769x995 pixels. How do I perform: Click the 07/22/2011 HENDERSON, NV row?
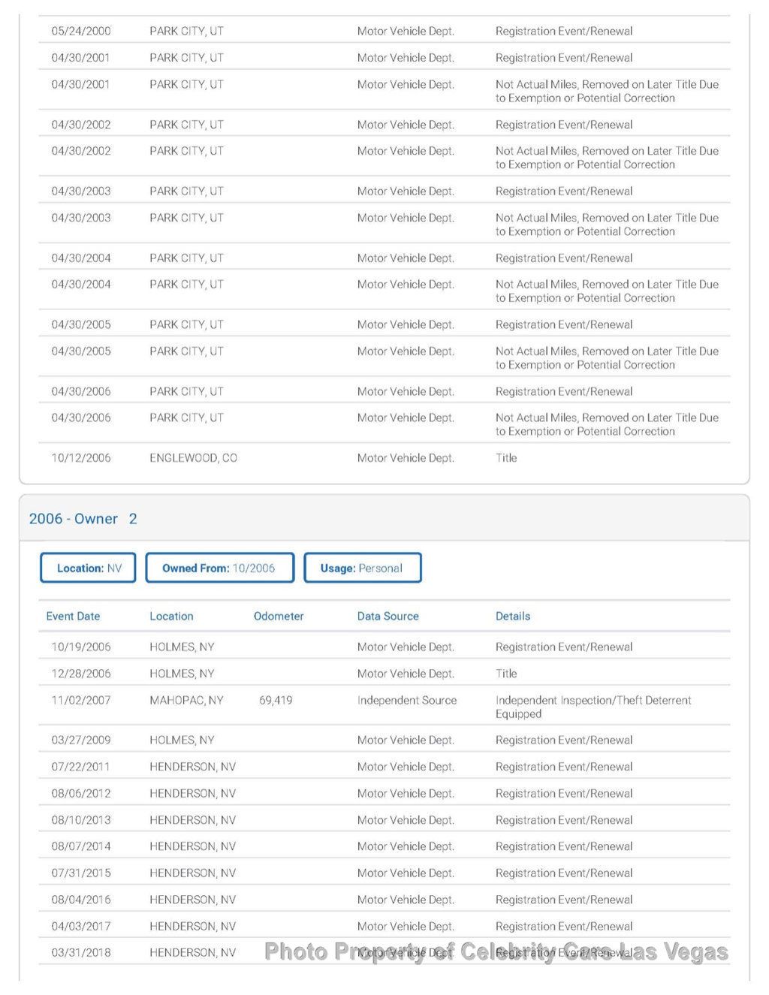[x=384, y=767]
